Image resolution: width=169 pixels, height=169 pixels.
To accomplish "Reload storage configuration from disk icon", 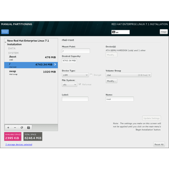I will [x=22, y=127].
